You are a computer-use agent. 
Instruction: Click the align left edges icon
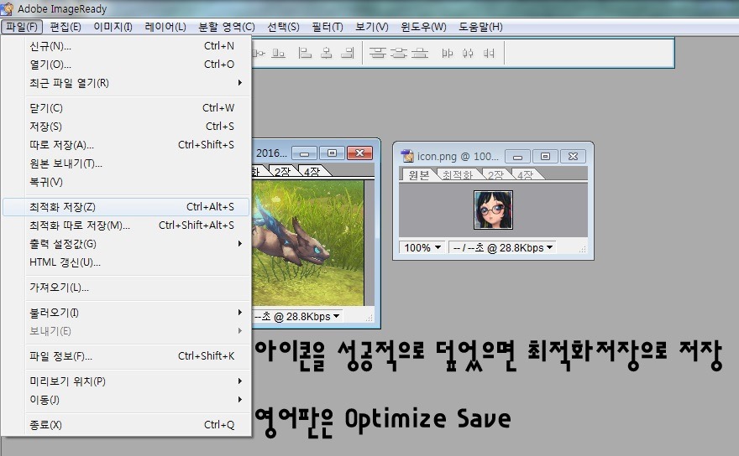pyautogui.click(x=305, y=53)
